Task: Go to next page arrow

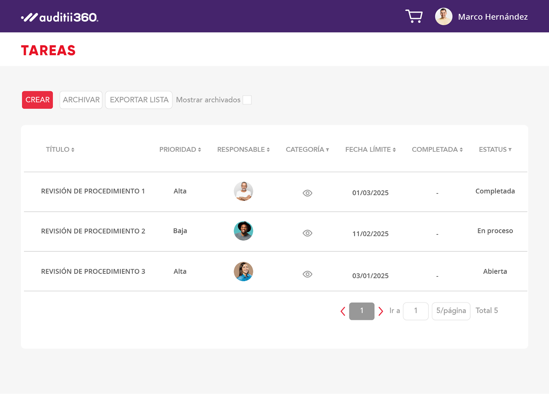Action: point(381,311)
